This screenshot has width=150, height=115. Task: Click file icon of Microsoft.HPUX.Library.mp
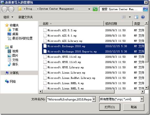coord(45,67)
